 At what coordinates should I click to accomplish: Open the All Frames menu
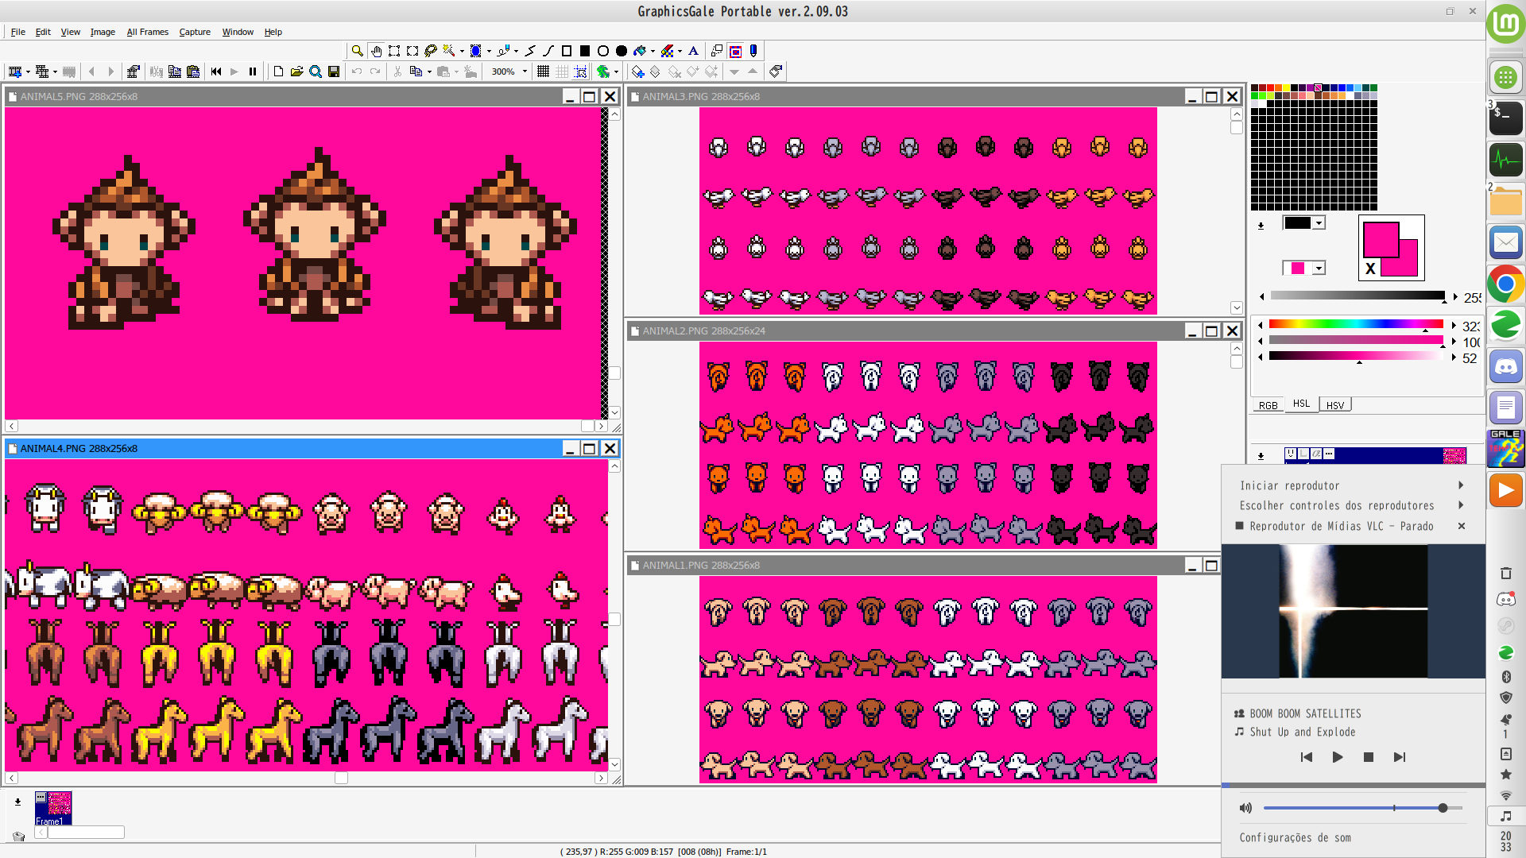pyautogui.click(x=147, y=32)
